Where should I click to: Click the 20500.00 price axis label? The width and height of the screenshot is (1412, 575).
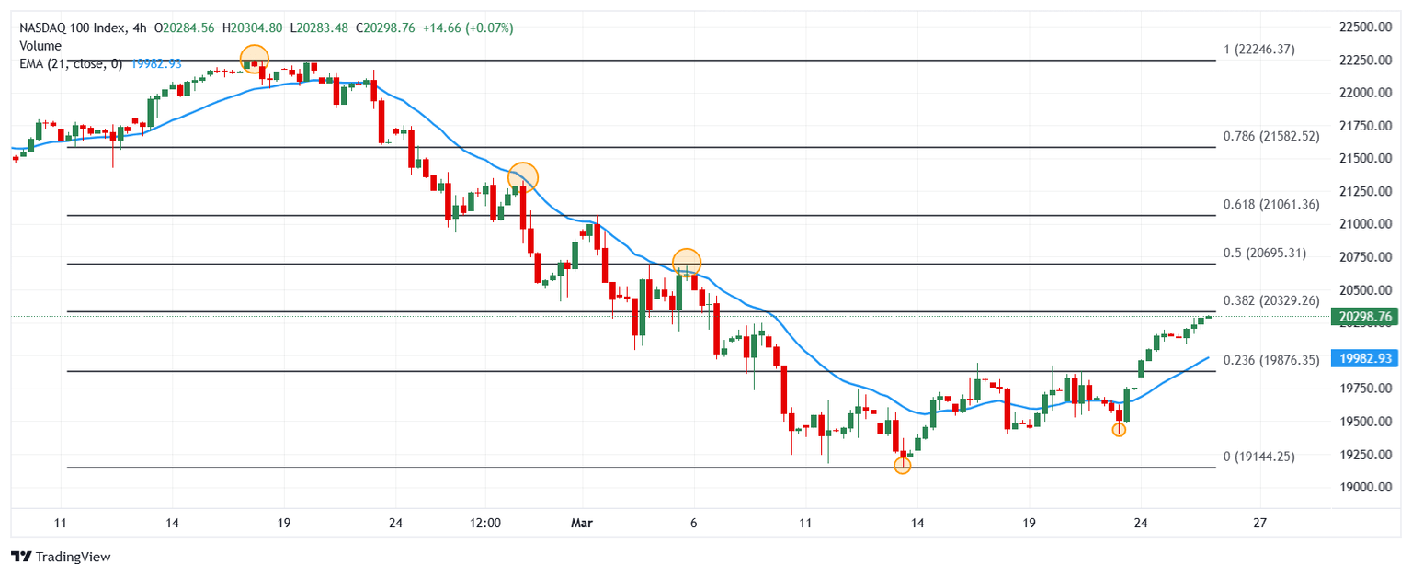pos(1366,290)
